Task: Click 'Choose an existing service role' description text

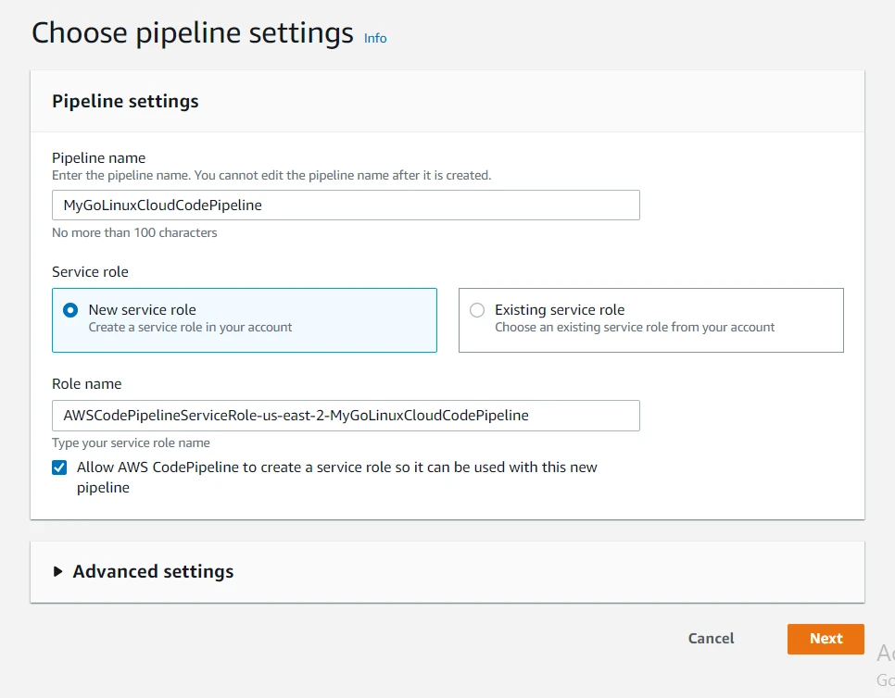Action: click(x=634, y=328)
